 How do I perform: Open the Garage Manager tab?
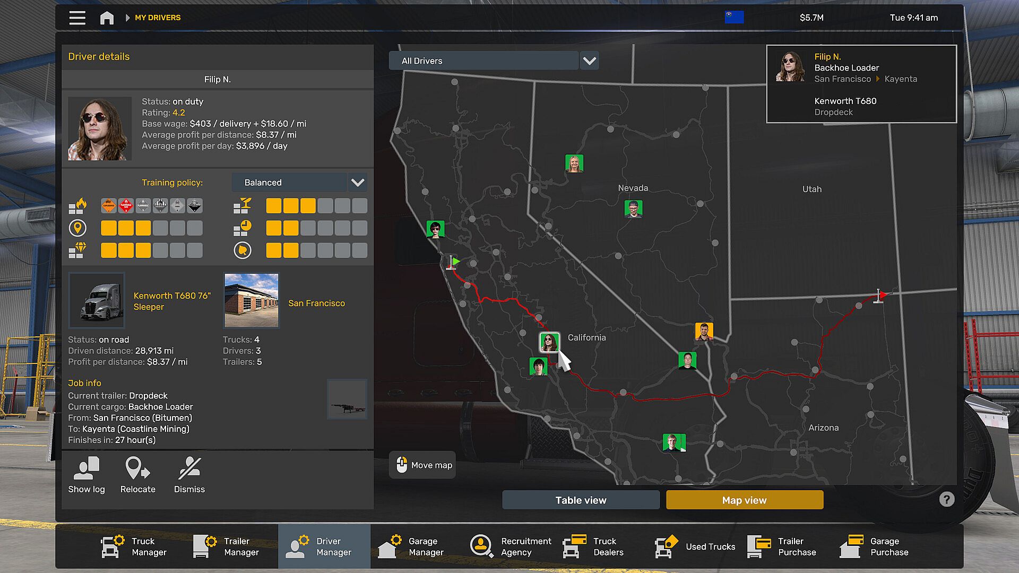click(411, 546)
